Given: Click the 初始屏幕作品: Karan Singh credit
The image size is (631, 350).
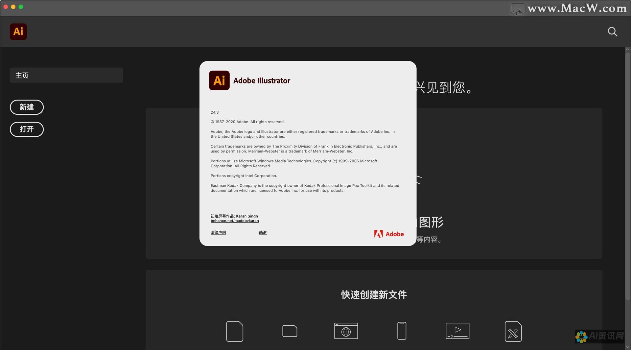Looking at the screenshot, I should click(x=234, y=216).
